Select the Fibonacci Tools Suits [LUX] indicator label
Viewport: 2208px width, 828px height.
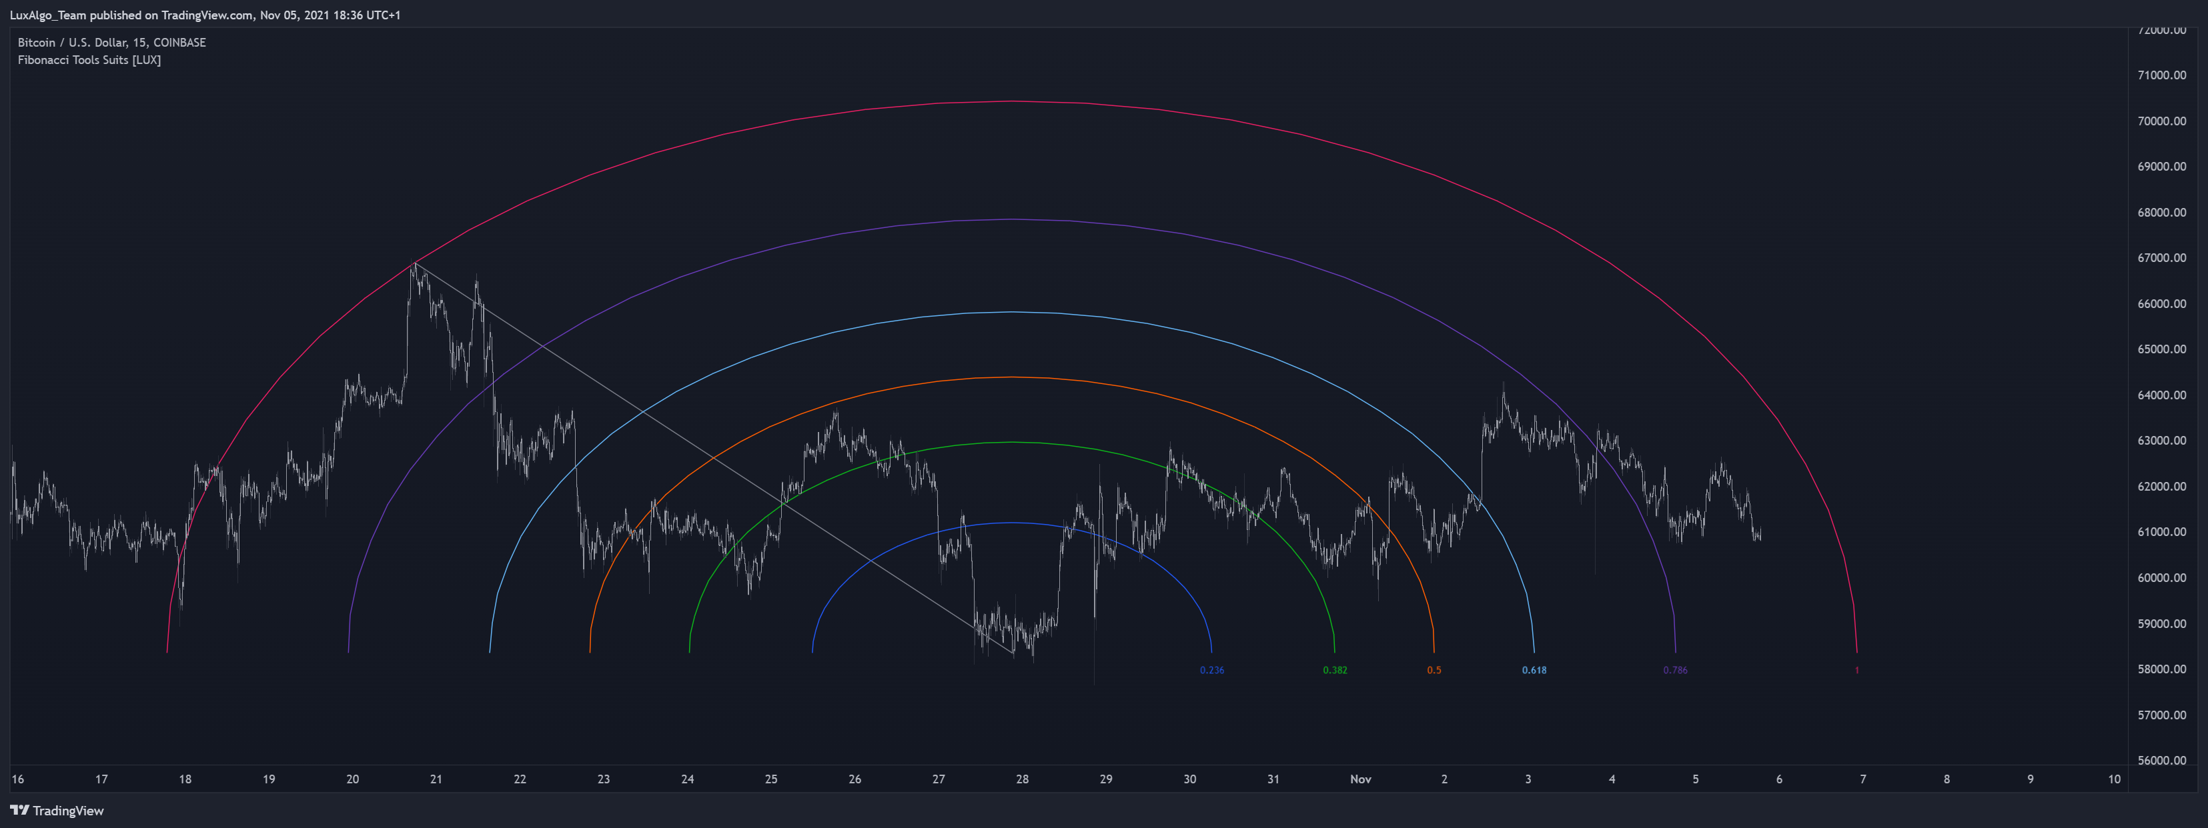pos(89,60)
